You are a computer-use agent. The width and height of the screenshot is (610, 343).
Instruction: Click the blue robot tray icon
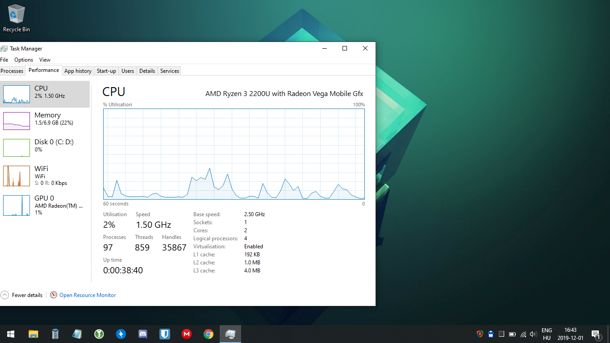(491, 334)
